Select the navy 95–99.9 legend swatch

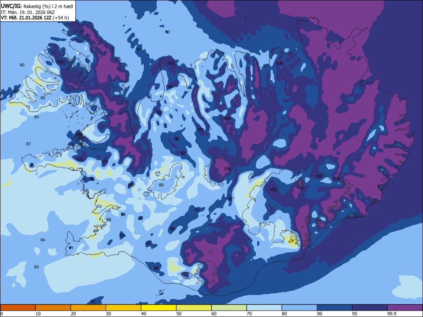pos(370,308)
